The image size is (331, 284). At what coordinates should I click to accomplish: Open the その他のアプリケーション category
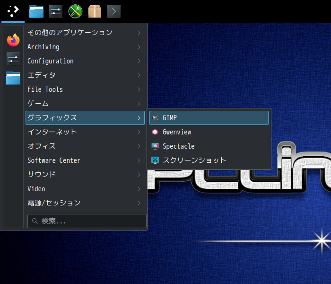click(85, 33)
